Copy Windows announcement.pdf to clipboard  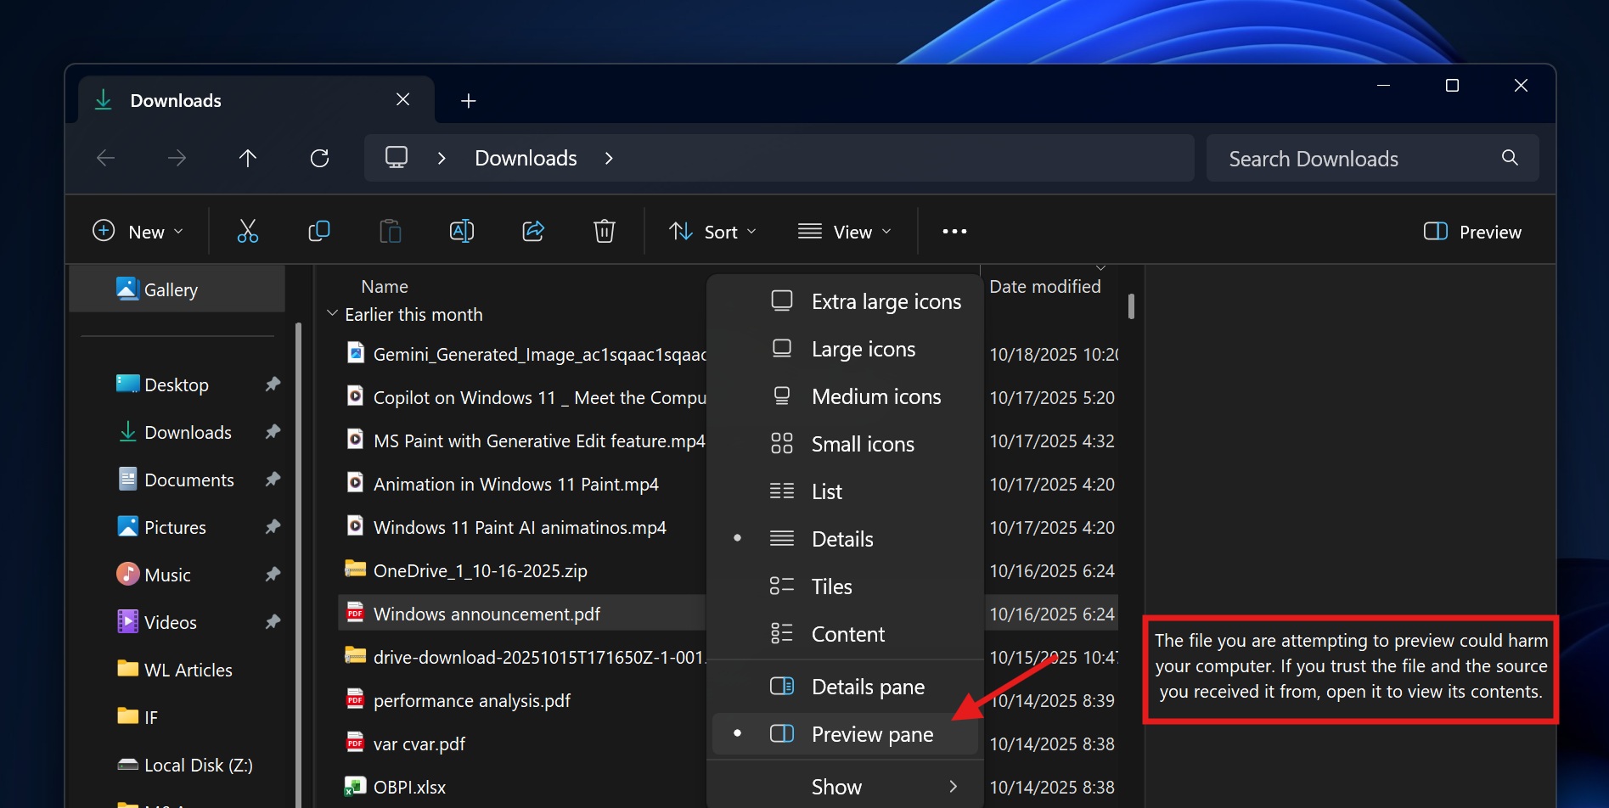click(318, 230)
